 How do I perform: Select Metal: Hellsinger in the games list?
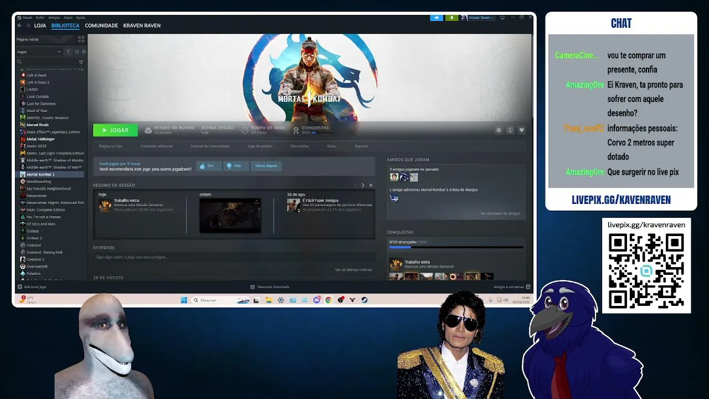click(40, 139)
